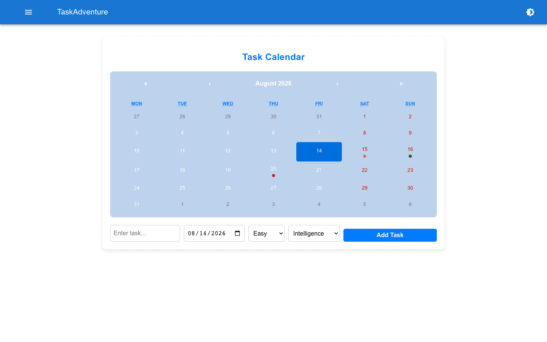Open the Easy difficulty dropdown
547x342 pixels.
coord(266,233)
